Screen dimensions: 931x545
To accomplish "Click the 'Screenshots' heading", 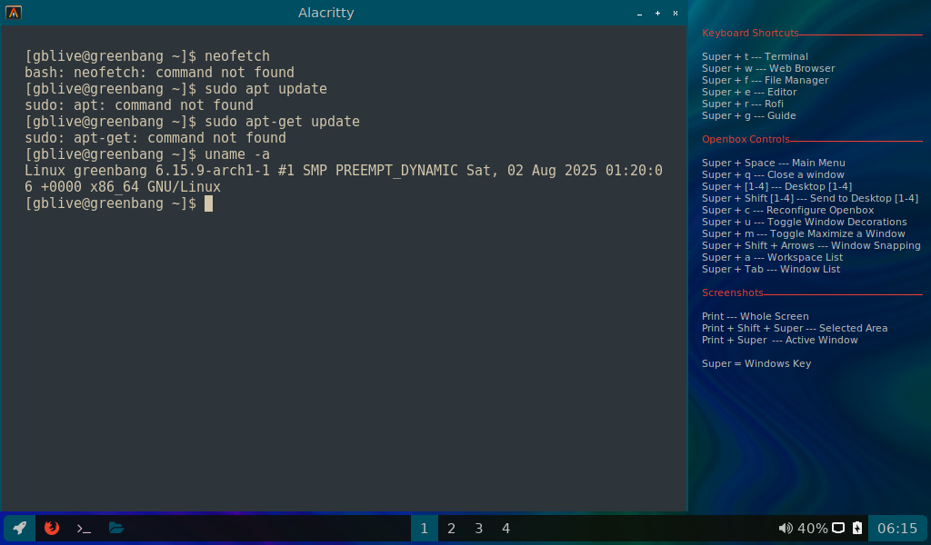I will (732, 293).
